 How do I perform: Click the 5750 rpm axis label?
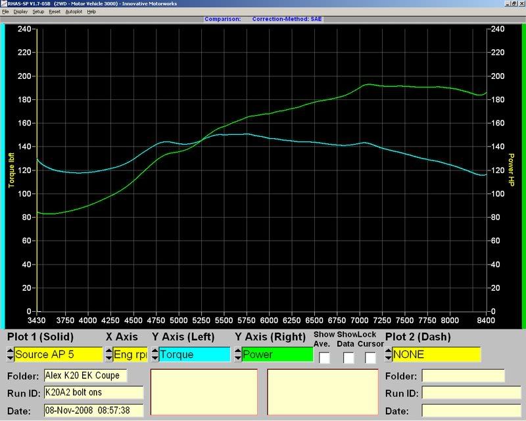247,320
